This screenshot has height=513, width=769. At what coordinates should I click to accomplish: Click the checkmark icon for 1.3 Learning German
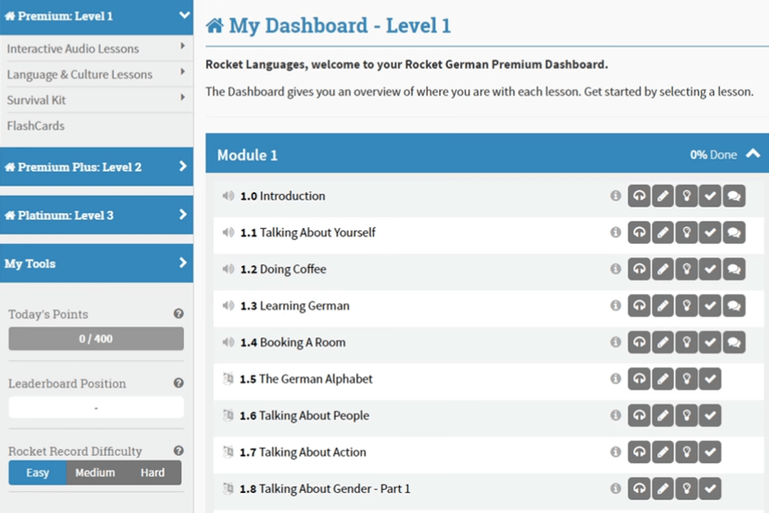point(710,305)
